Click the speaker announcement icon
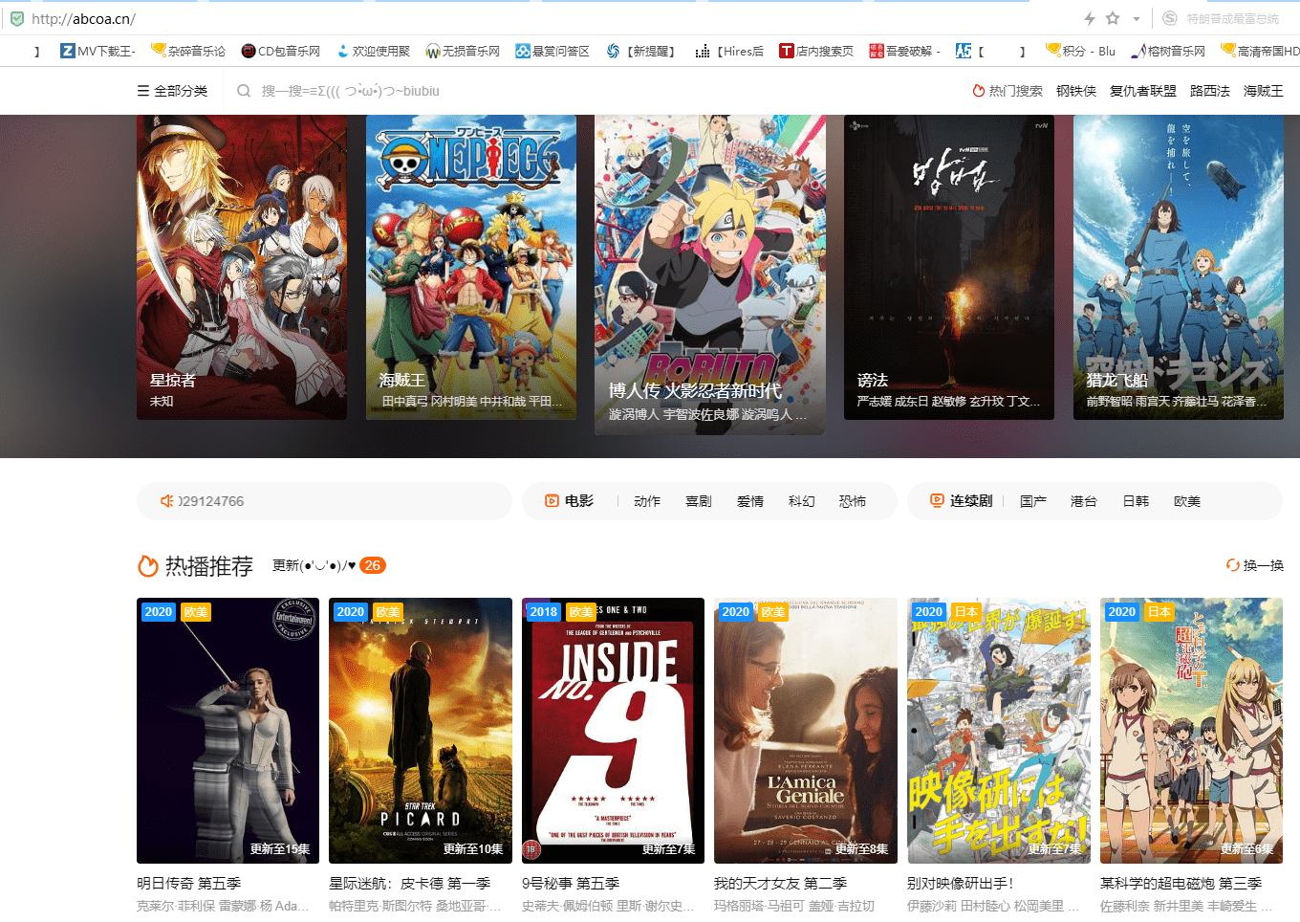Viewport: 1300px width, 922px height. point(166,501)
